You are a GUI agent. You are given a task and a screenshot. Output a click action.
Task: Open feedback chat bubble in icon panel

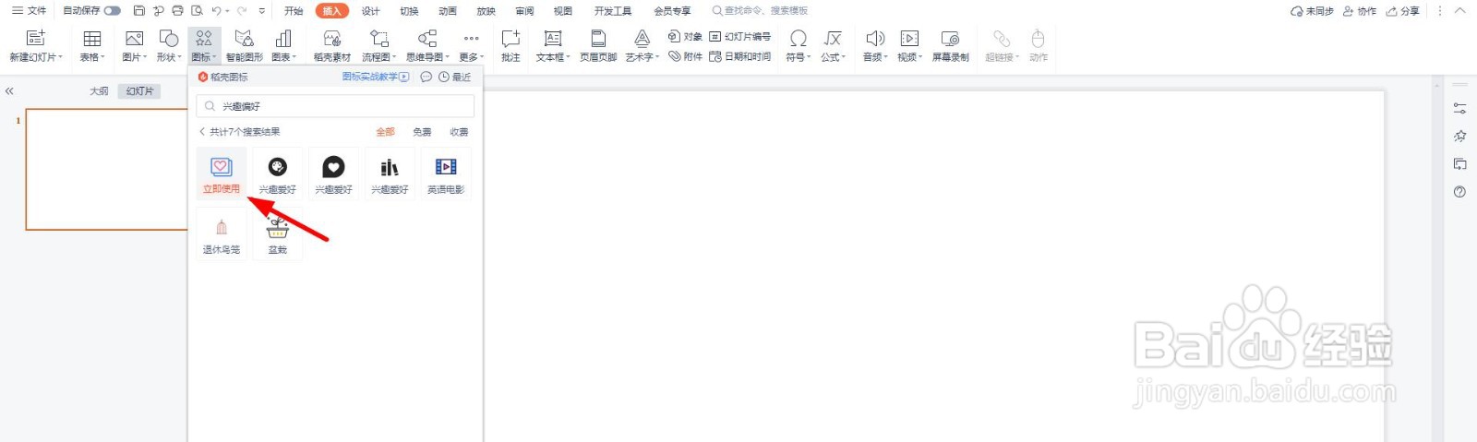click(426, 77)
